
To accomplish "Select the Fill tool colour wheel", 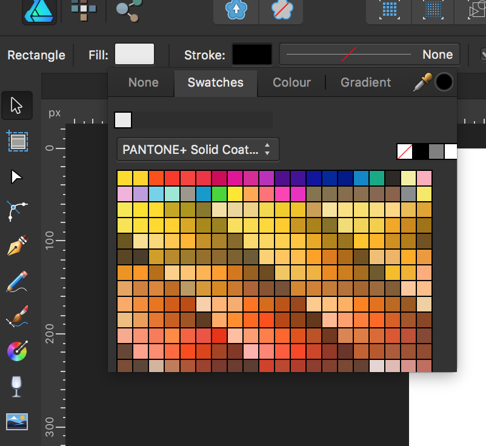I will click(18, 351).
